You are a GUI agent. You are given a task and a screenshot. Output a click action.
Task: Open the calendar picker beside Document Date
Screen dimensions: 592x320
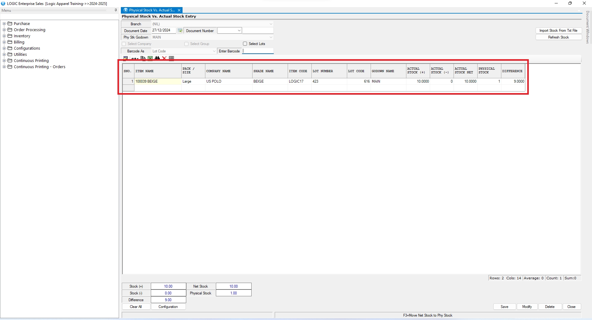pos(180,31)
